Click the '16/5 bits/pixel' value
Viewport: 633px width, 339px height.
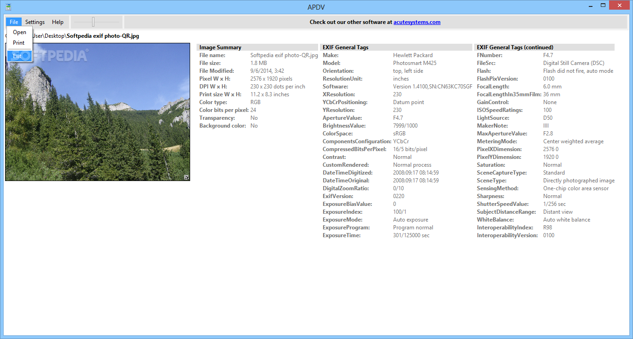click(x=410, y=149)
